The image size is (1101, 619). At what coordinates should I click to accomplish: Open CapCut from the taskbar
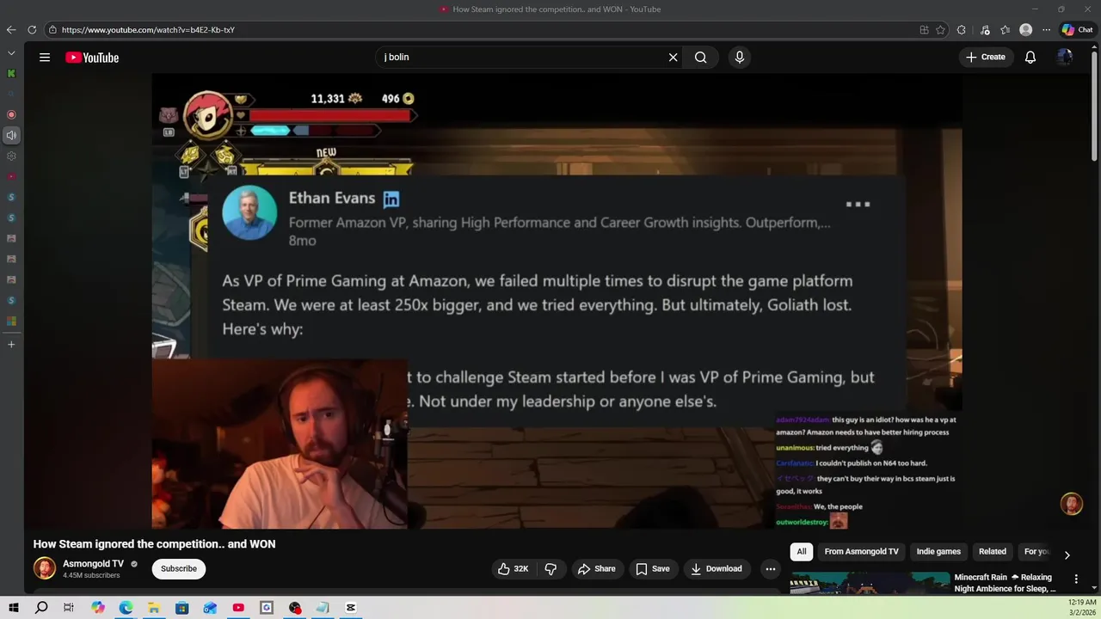pyautogui.click(x=351, y=608)
